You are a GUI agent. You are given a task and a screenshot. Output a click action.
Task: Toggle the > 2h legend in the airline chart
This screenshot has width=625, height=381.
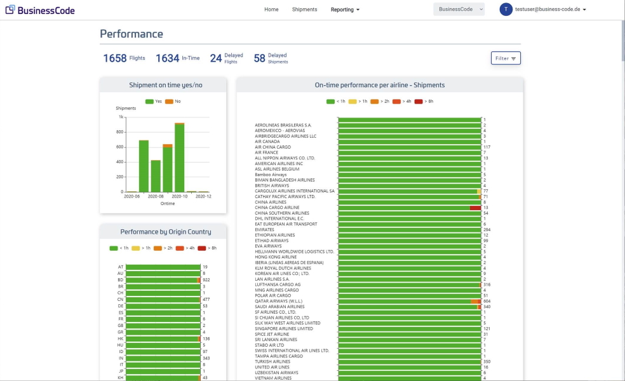pyautogui.click(x=380, y=101)
